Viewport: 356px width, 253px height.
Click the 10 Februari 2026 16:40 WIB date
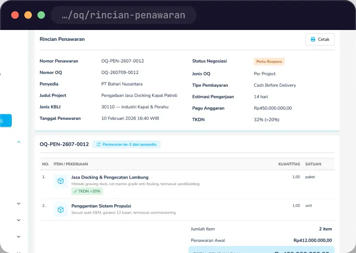(130, 119)
